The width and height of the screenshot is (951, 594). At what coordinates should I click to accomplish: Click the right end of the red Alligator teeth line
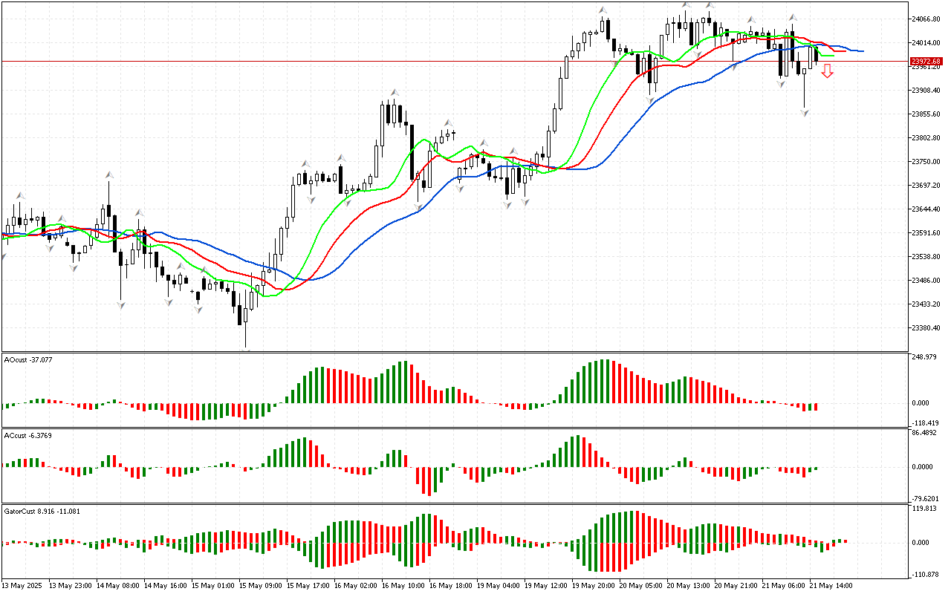coord(845,50)
